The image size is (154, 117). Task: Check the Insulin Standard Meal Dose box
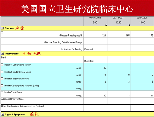[x=2, y=72]
